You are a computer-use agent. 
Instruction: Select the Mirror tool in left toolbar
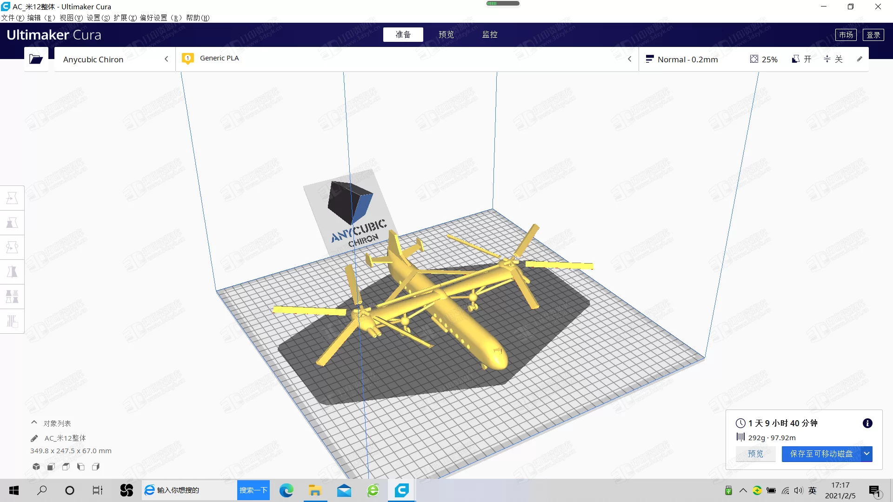(x=12, y=272)
